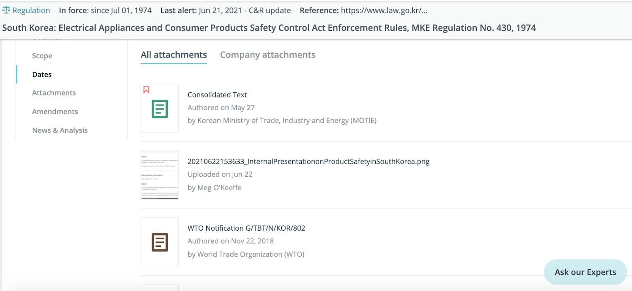Open the law.go.kr reference link
The height and width of the screenshot is (291, 632).
point(384,10)
